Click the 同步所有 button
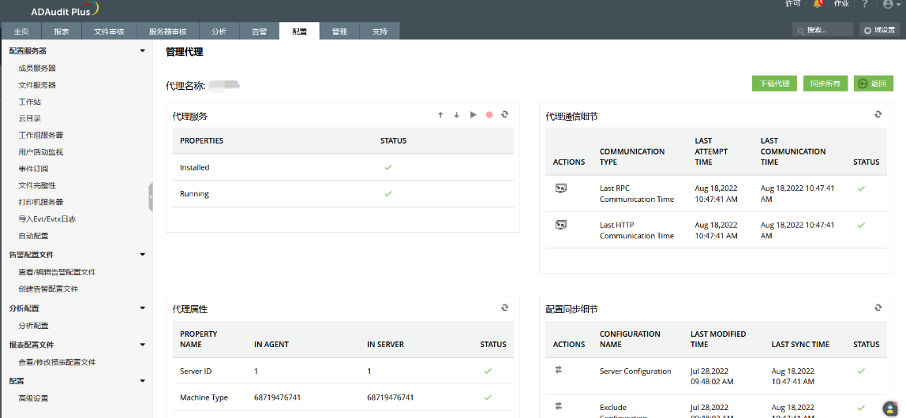Image resolution: width=906 pixels, height=418 pixels. (825, 84)
